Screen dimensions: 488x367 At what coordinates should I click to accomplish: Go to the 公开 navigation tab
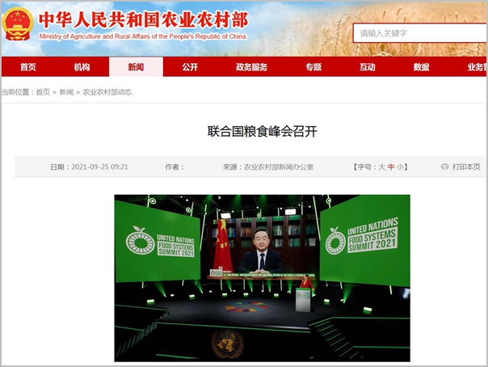pyautogui.click(x=190, y=67)
